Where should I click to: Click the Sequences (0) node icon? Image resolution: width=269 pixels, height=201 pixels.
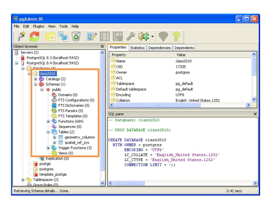click(x=54, y=127)
